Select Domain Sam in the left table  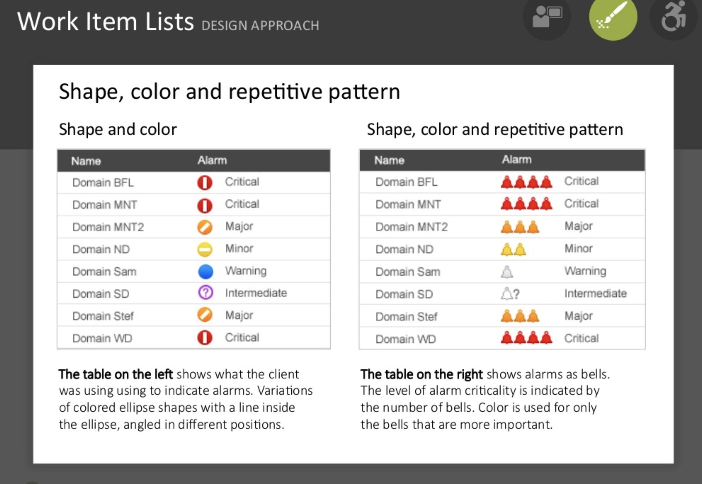104,272
